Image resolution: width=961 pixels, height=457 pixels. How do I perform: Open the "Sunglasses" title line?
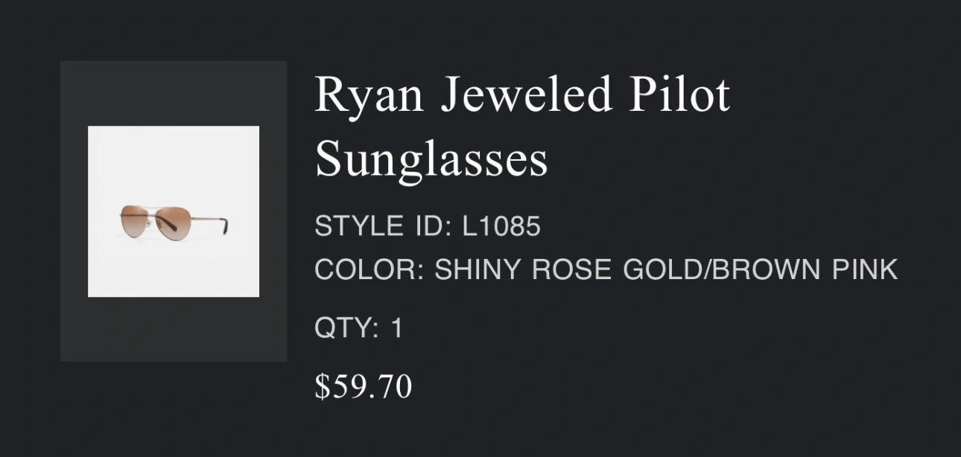point(431,159)
